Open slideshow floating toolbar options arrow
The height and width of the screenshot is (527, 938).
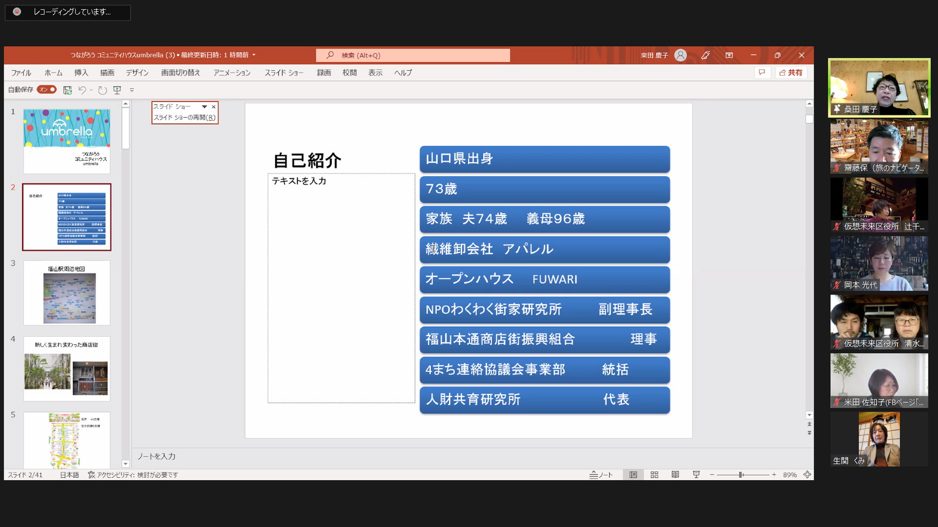click(x=205, y=107)
